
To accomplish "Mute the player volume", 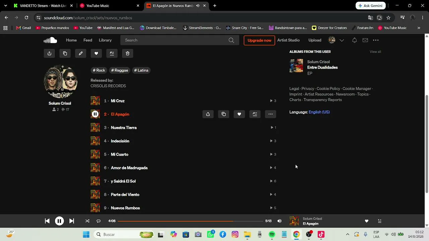I will pos(280,221).
